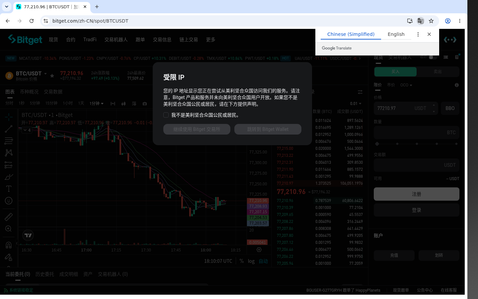This screenshot has height=299, width=478.
Task: Open the chart indicators settings icon
Action: [134, 104]
